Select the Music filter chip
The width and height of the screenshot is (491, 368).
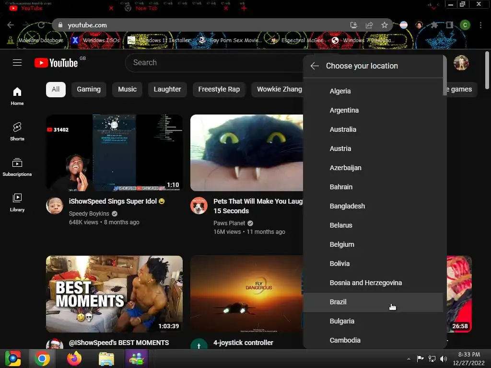coord(127,90)
